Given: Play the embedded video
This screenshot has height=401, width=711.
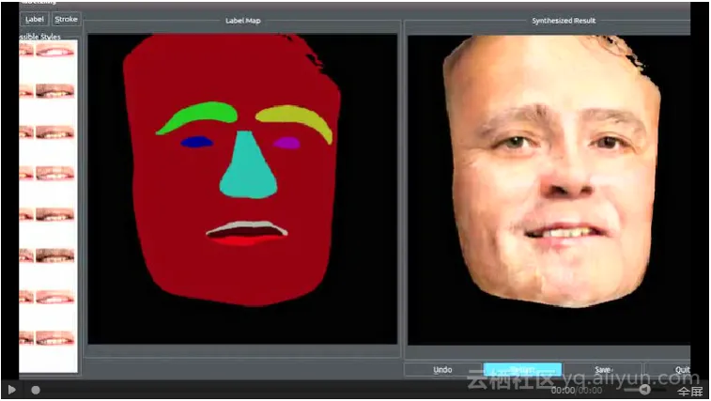Looking at the screenshot, I should 12,390.
